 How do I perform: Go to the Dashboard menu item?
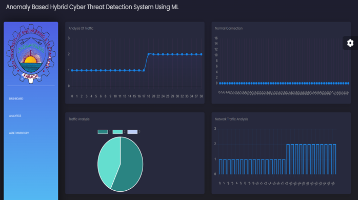[16, 98]
